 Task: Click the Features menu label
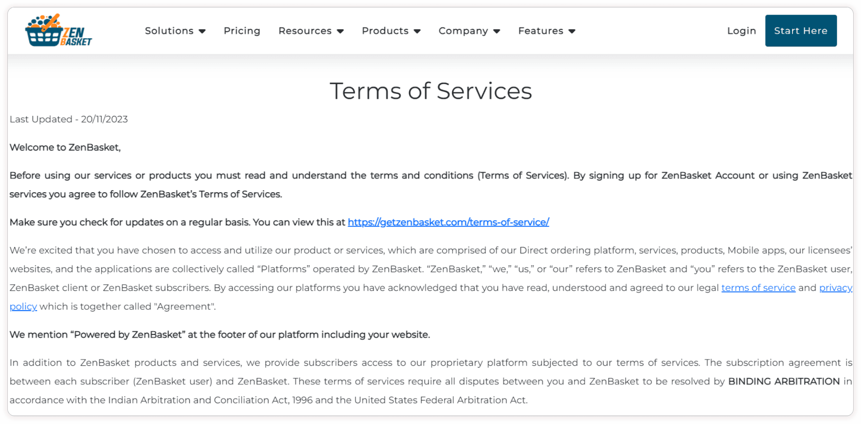(541, 31)
